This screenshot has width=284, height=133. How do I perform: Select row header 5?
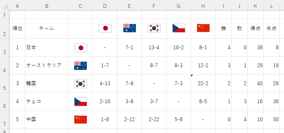click(4, 83)
